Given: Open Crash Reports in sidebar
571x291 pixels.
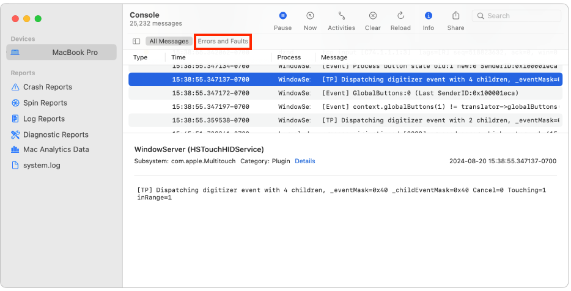Looking at the screenshot, I should 47,87.
